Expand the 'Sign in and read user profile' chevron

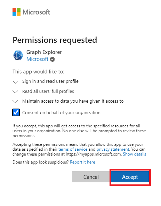tap(15, 82)
